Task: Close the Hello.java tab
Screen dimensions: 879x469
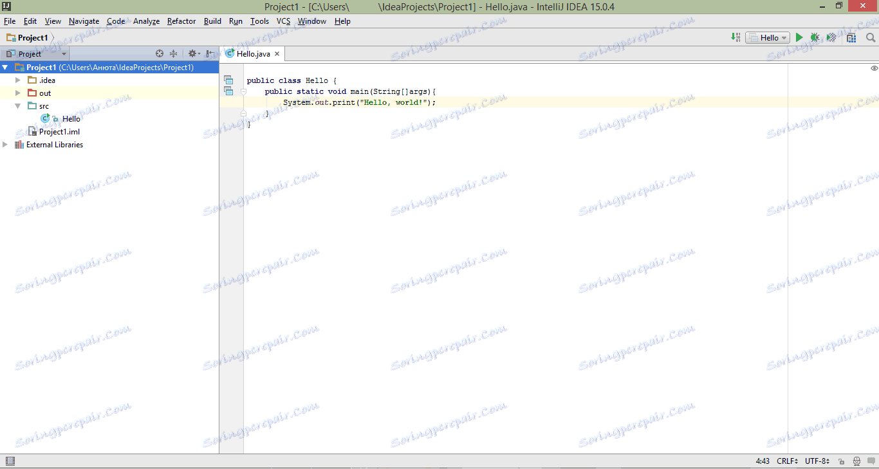Action: (277, 54)
